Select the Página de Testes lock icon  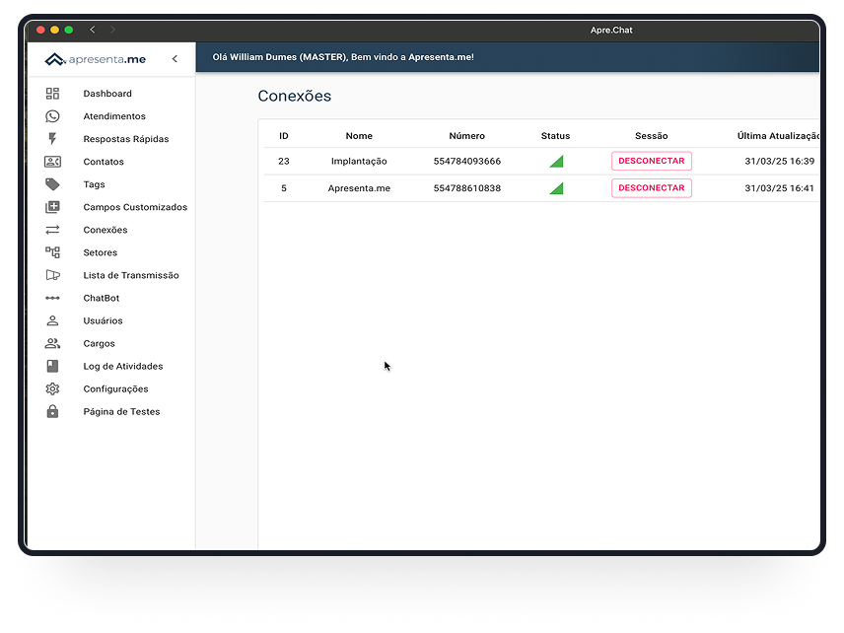tap(52, 412)
